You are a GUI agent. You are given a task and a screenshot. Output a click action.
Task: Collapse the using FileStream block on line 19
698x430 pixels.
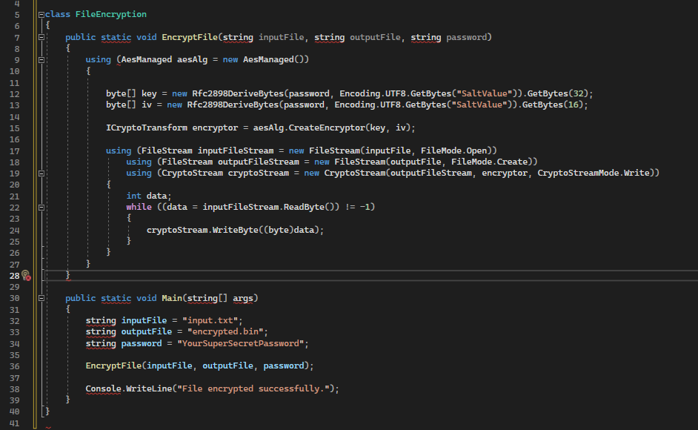coord(42,172)
